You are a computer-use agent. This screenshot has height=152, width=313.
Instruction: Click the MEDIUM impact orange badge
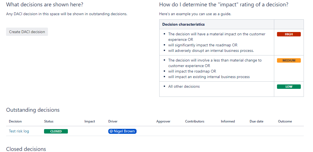click(x=289, y=60)
